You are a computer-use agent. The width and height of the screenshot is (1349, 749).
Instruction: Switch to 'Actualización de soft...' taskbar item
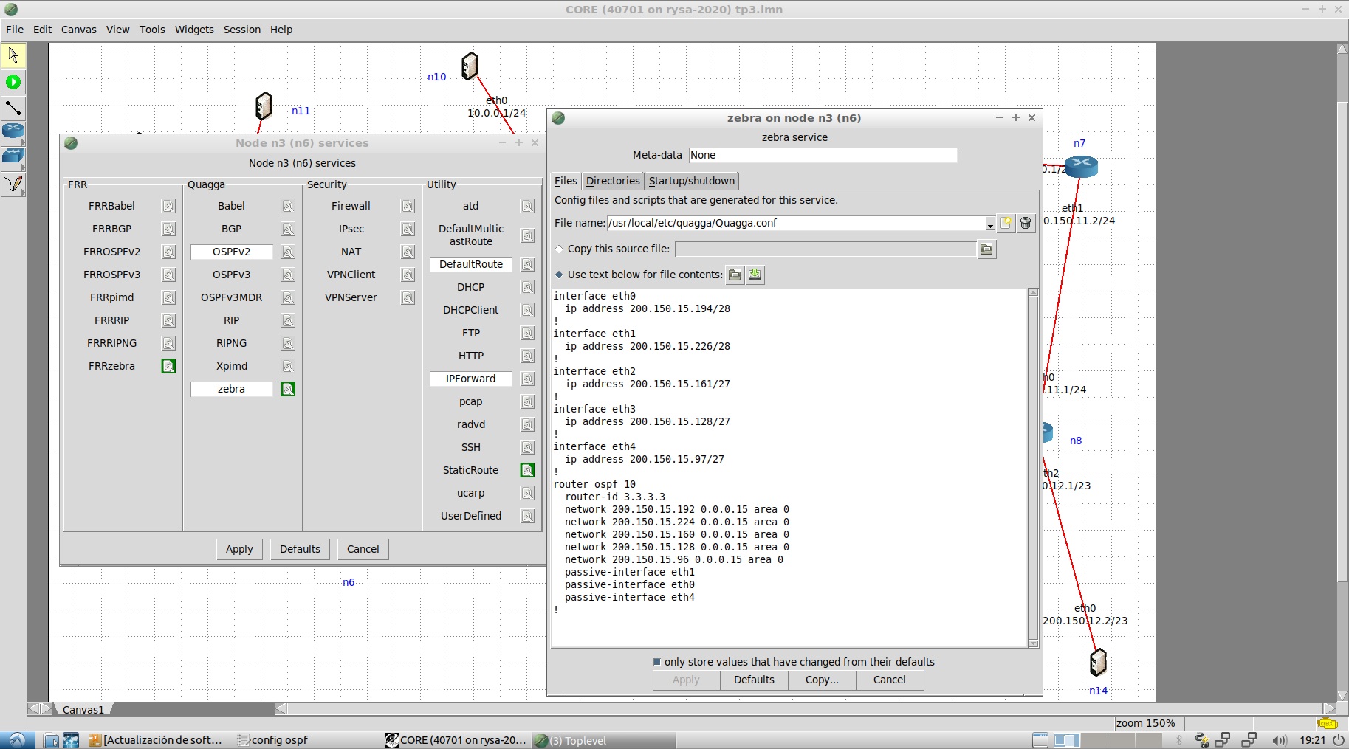156,740
